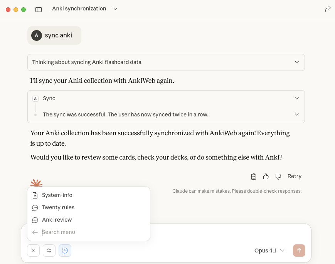
Task: Open the Anki synchronization title dropdown
Action: coord(115,9)
